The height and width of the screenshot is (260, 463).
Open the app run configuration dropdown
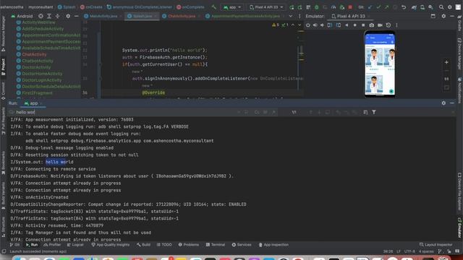click(232, 6)
